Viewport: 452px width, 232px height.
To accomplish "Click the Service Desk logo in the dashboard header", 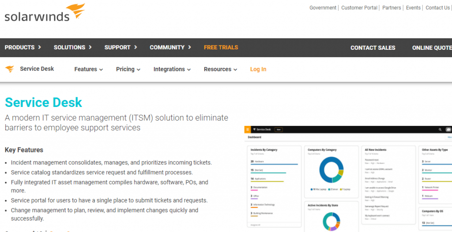I will tap(262, 129).
